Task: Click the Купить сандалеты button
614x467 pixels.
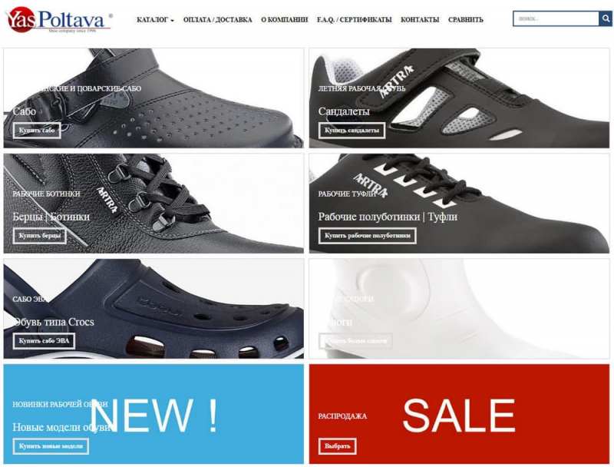Action: 352,131
